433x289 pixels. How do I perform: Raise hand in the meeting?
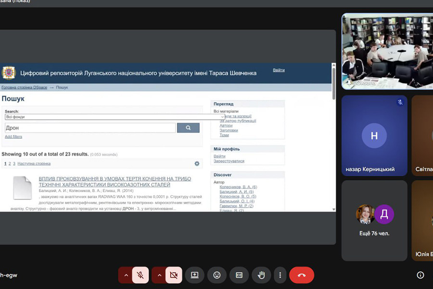pos(261,275)
